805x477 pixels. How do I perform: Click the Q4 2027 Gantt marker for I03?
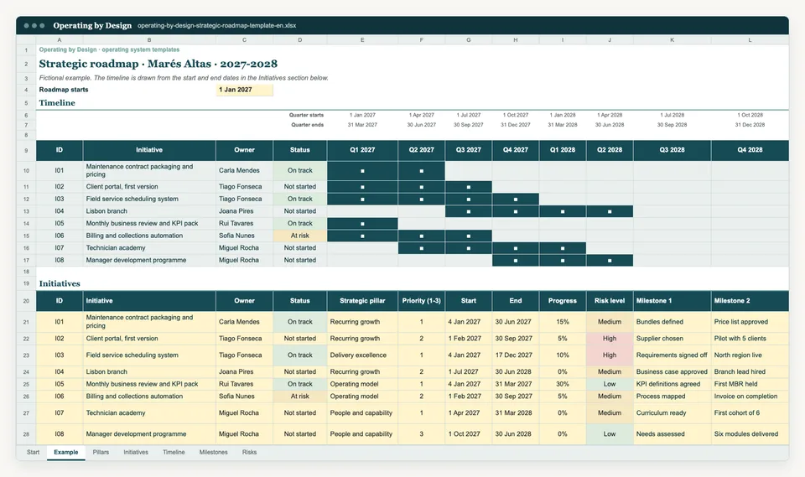[x=516, y=200]
